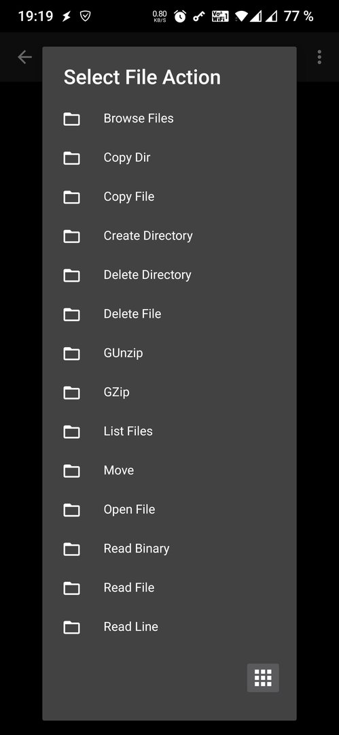Tap the grid view icon button
The height and width of the screenshot is (735, 339).
pyautogui.click(x=263, y=677)
